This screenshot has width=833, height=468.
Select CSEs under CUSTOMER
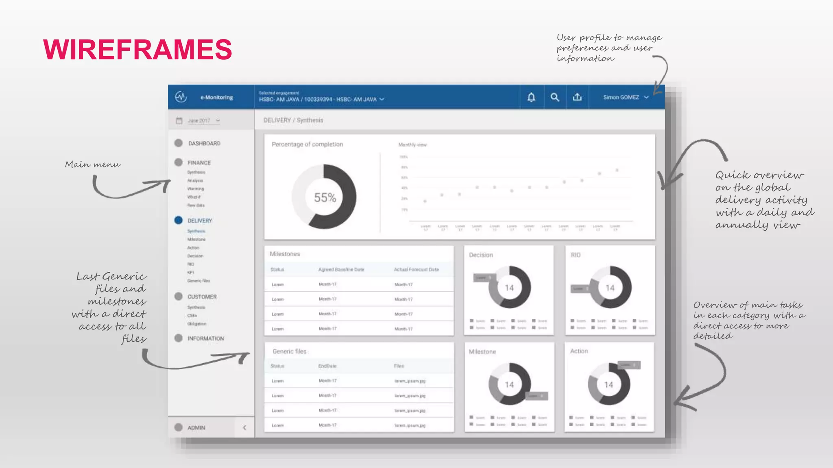click(x=192, y=316)
